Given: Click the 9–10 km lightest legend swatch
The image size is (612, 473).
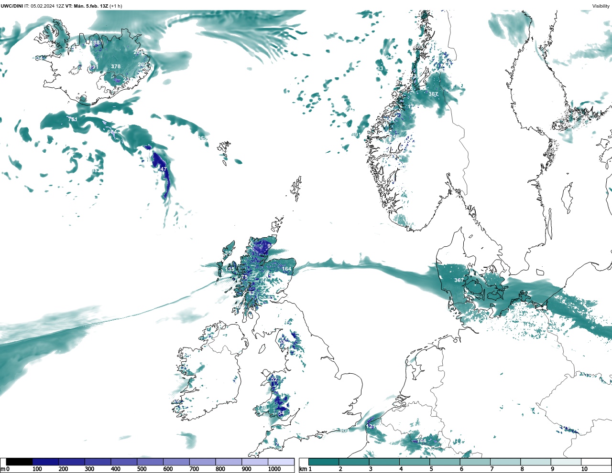Looking at the screenshot, I should click(566, 462).
